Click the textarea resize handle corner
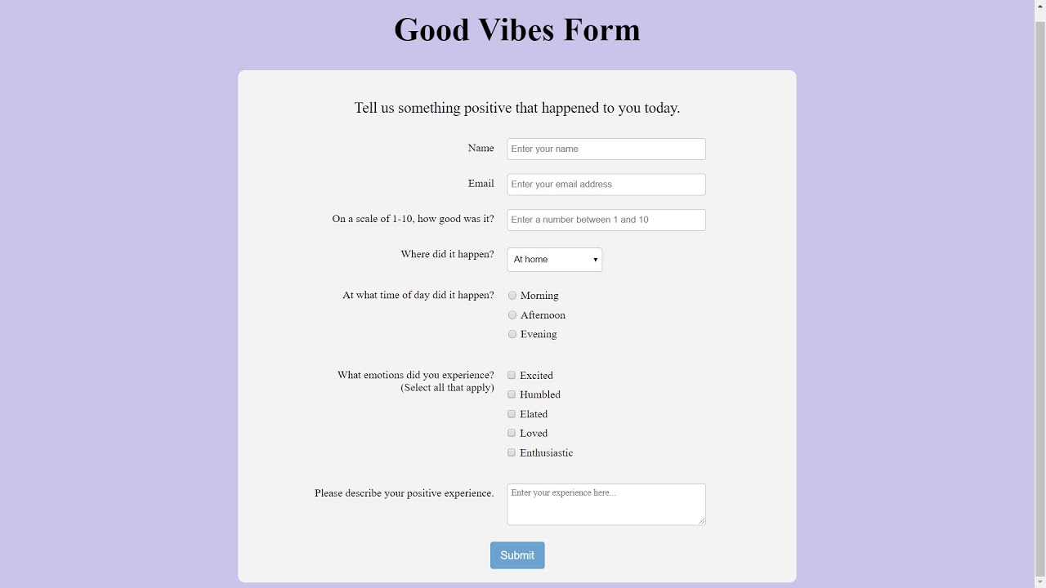This screenshot has width=1046, height=588. [701, 521]
